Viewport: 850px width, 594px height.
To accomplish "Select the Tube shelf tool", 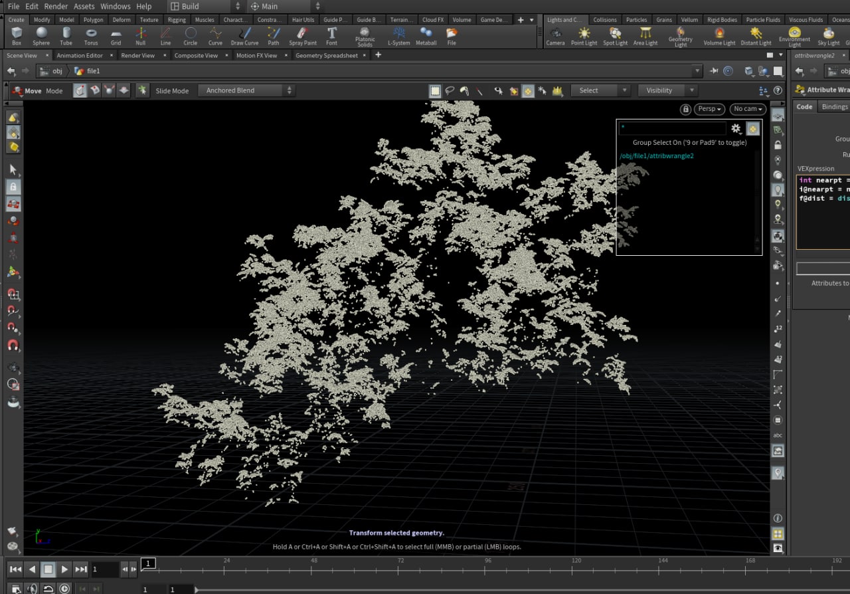I will pyautogui.click(x=66, y=36).
